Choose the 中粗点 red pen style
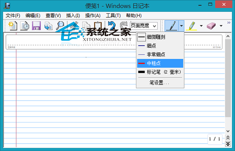Viewport: 235px width, 151px height. [160, 63]
